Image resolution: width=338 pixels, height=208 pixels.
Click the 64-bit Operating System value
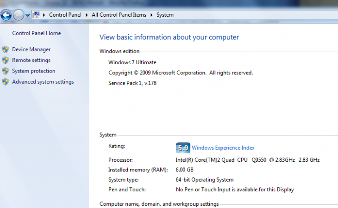(205, 180)
